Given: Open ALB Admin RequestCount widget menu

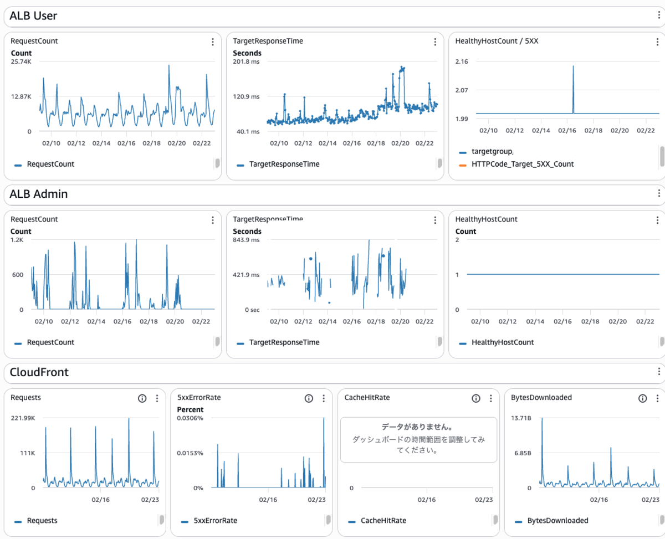Looking at the screenshot, I should coord(213,220).
